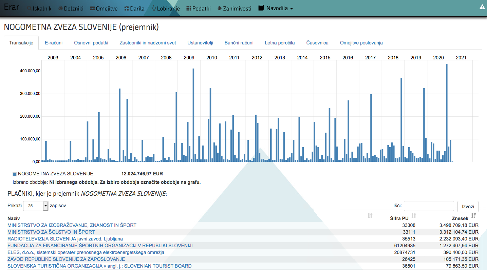Click total 12.024.746,97 EUR

(x=142, y=174)
